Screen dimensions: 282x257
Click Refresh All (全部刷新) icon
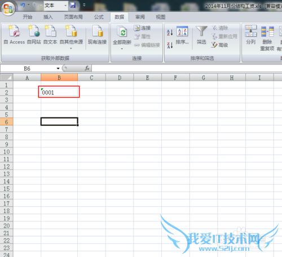(122, 32)
